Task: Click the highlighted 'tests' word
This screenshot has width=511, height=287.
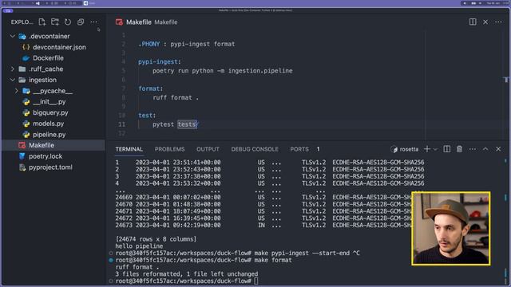Action: click(x=187, y=124)
